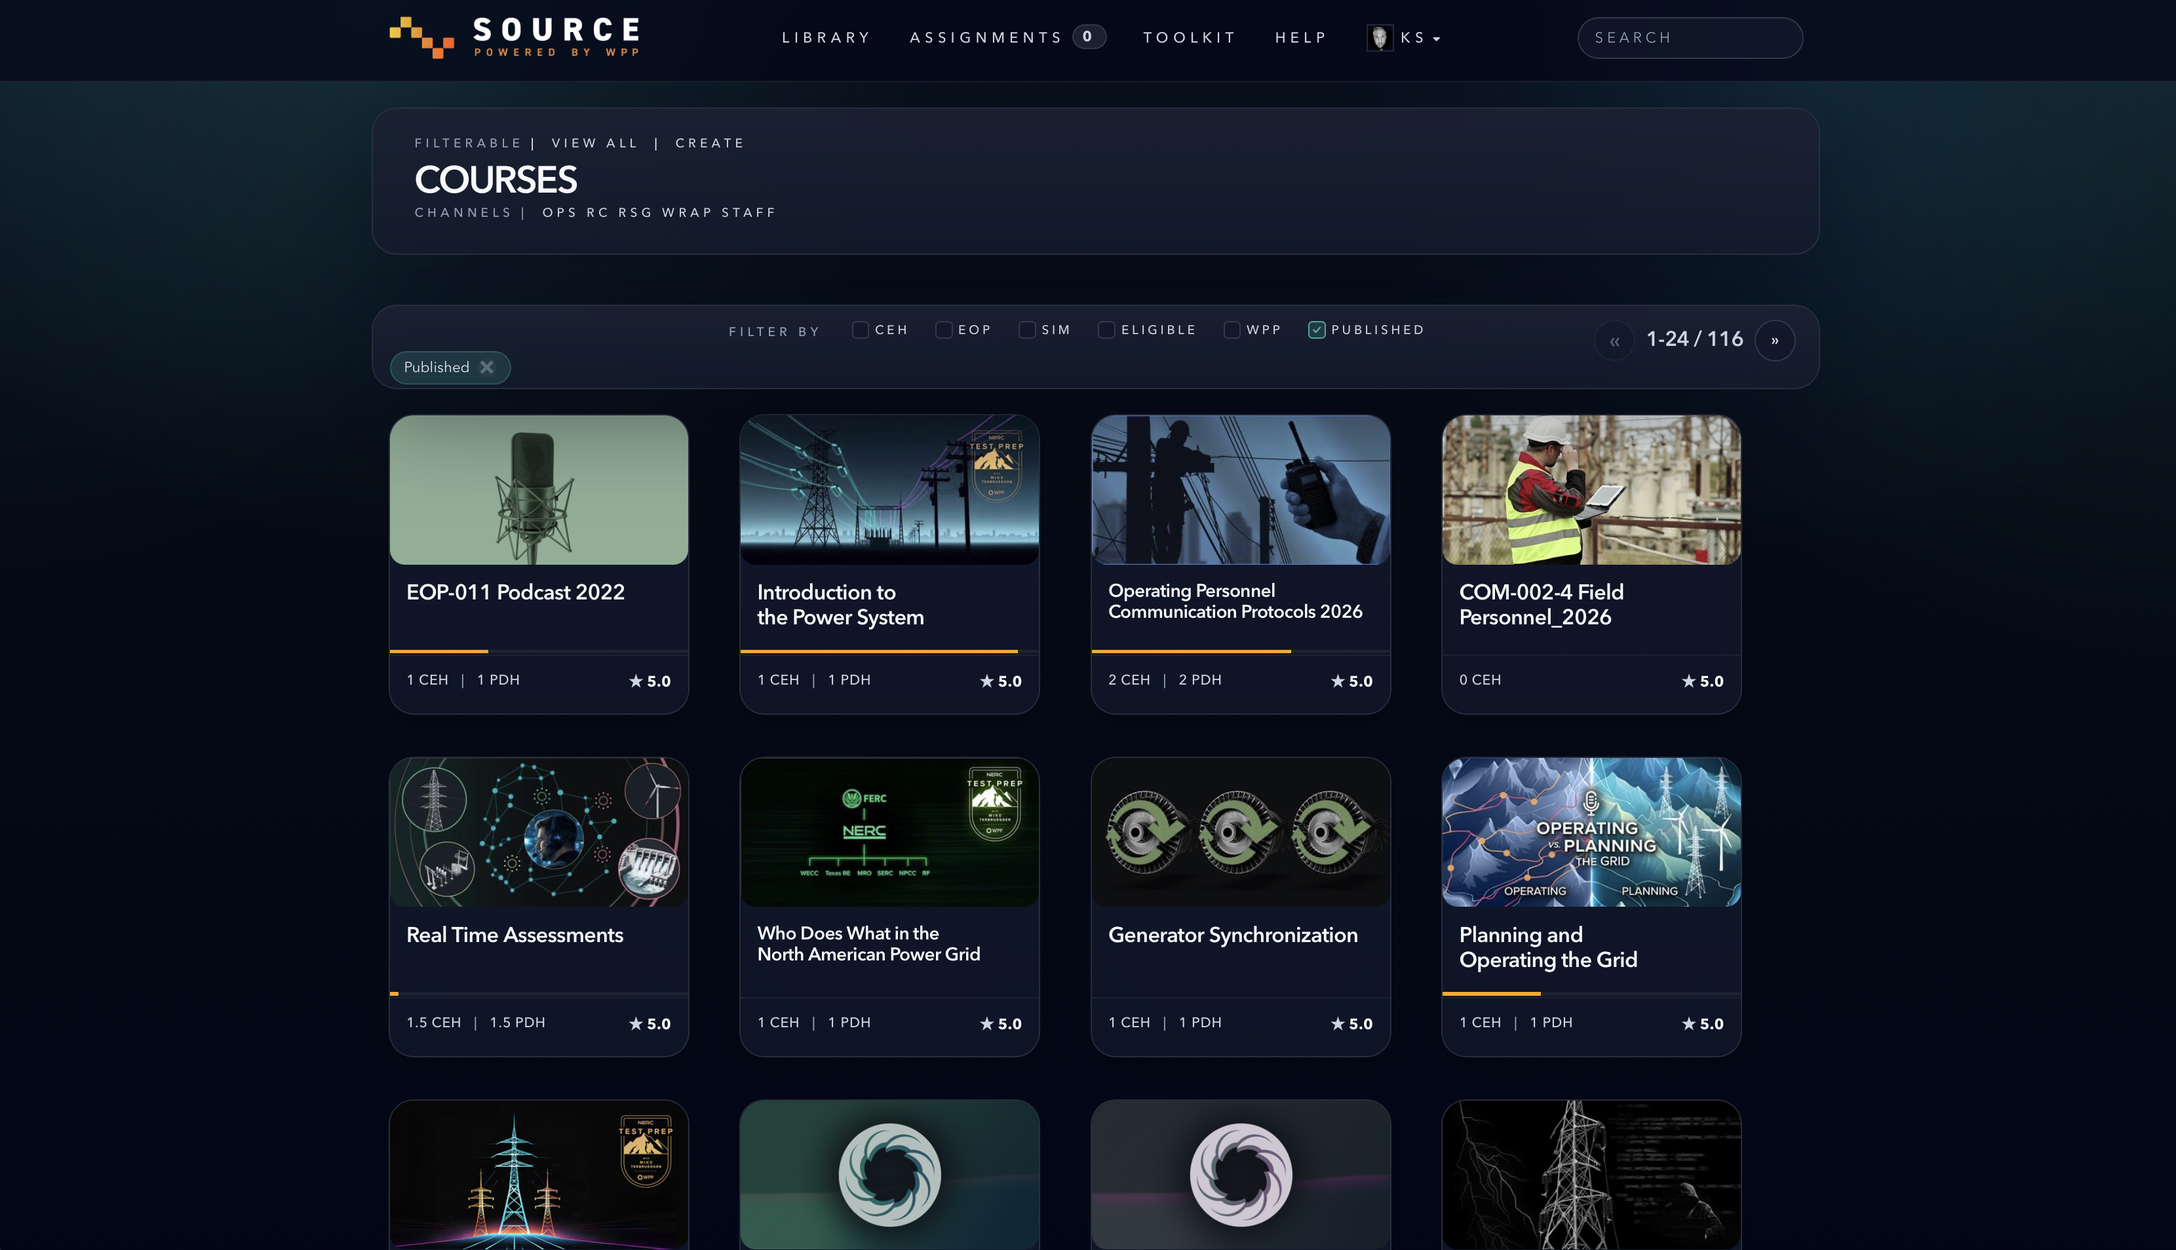This screenshot has width=2176, height=1250.
Task: Click the 1-24 / 116 page count
Action: (1694, 339)
